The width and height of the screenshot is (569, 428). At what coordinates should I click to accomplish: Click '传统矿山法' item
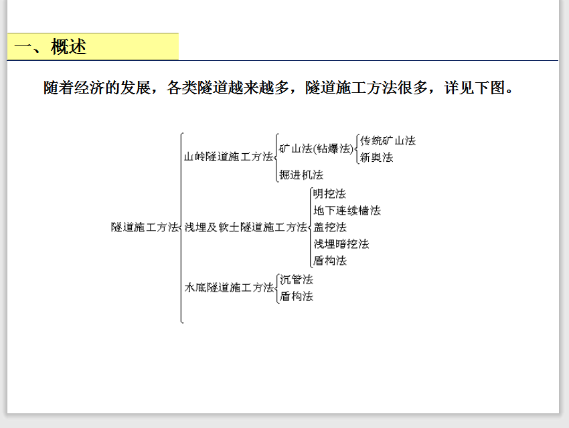tap(388, 140)
